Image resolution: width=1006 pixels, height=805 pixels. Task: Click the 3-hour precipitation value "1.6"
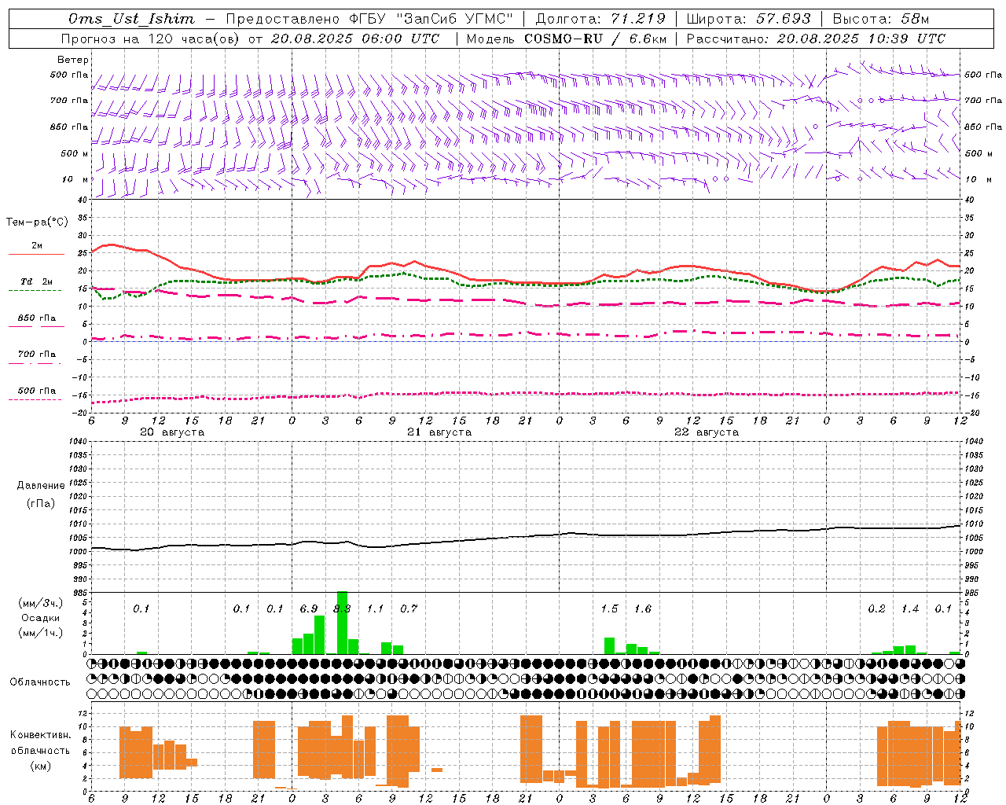[643, 609]
